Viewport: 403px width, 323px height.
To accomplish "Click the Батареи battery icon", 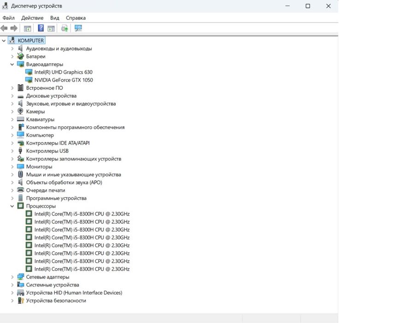I will [x=20, y=56].
